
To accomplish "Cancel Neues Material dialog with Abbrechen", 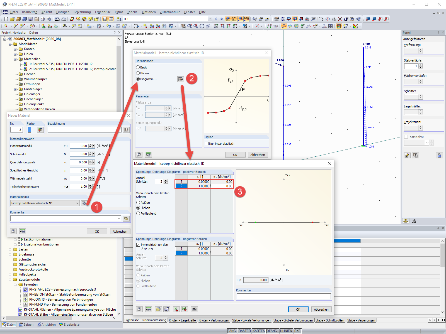I will pos(120,232).
